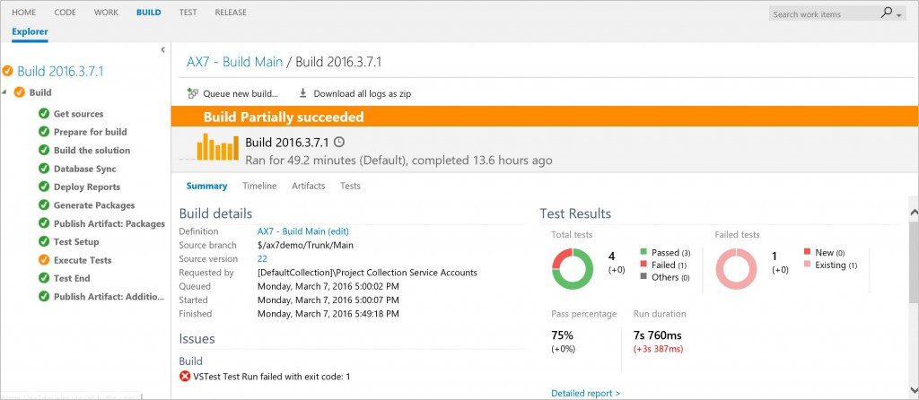Open the RELEASE hub menu

click(x=231, y=13)
